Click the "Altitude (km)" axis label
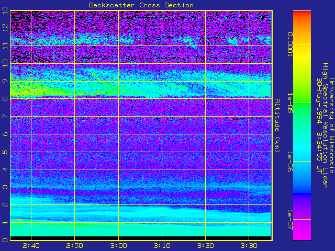 tap(277, 125)
